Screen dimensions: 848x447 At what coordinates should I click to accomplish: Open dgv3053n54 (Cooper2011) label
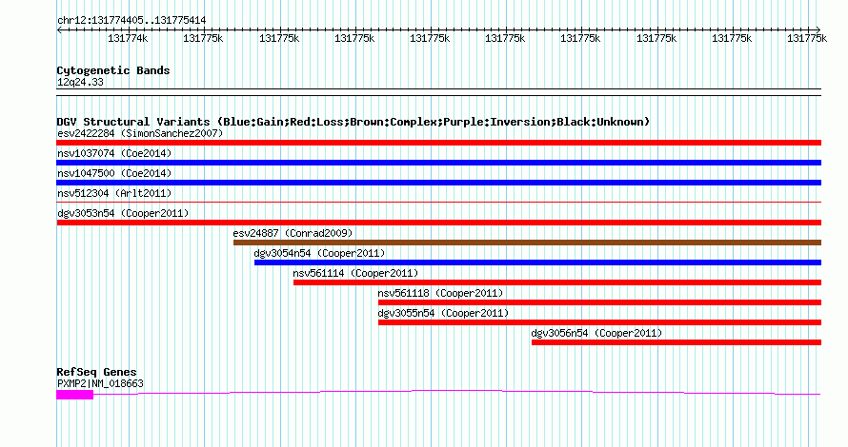pyautogui.click(x=123, y=213)
